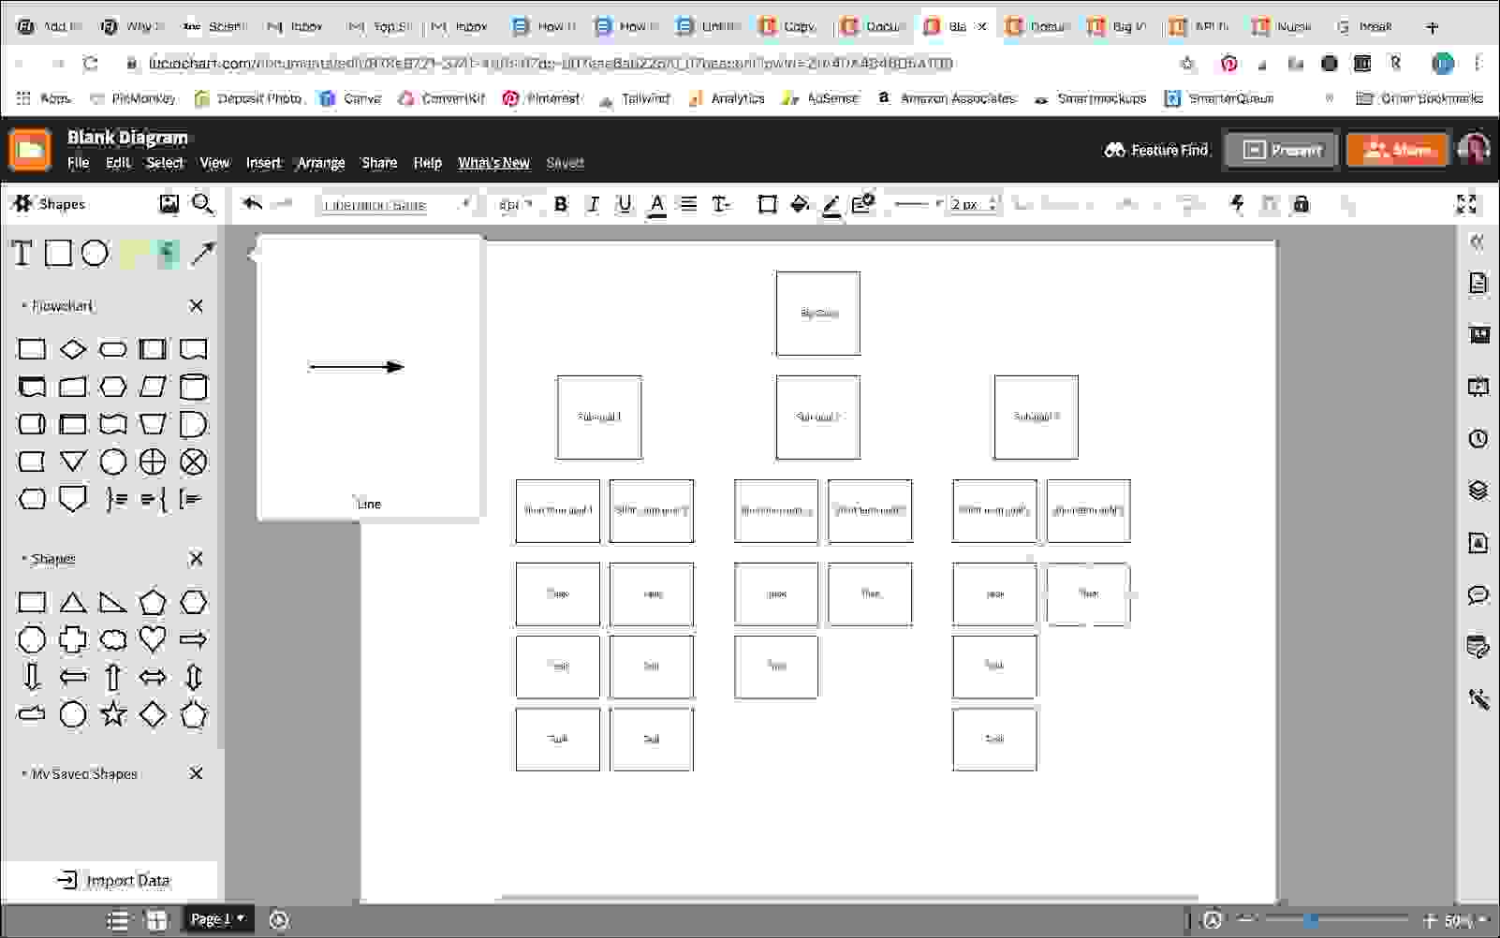Collapse the Flowchart shapes section

(24, 306)
